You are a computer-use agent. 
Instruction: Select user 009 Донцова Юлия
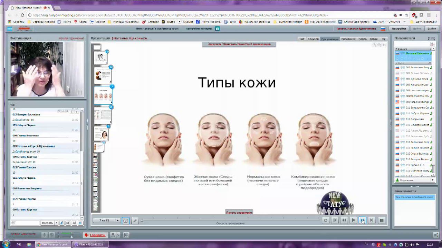(413, 79)
